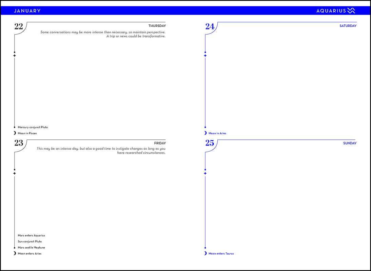The image size is (371, 271).
Task: Click the moon icon beside Moon in Pisces
Action: coord(15,133)
